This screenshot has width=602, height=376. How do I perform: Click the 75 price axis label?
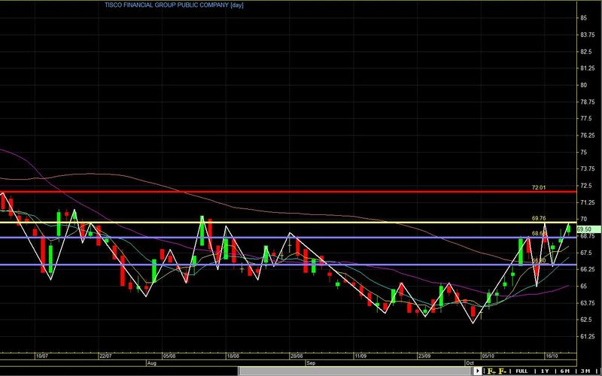click(584, 153)
